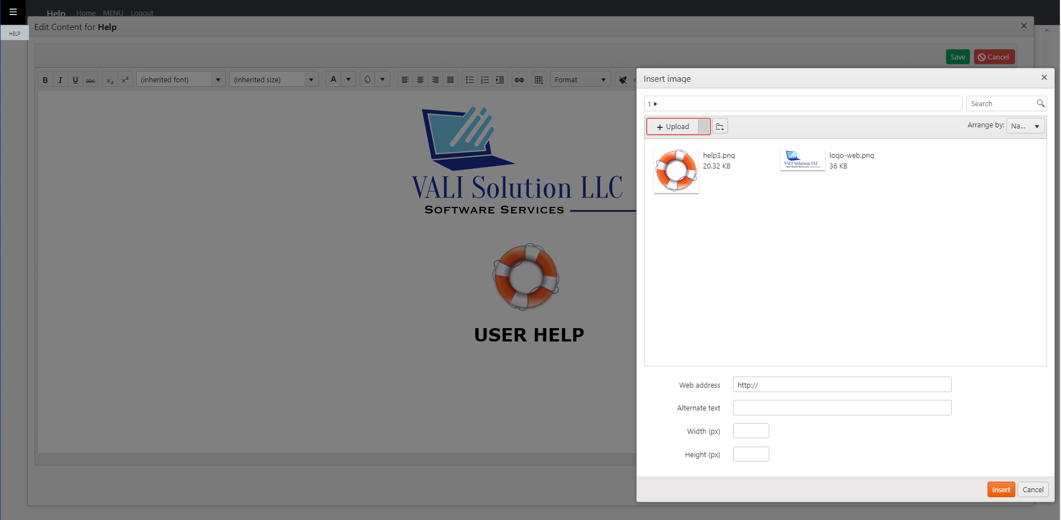This screenshot has height=520, width=1061.
Task: Click the new folder icon
Action: click(720, 126)
